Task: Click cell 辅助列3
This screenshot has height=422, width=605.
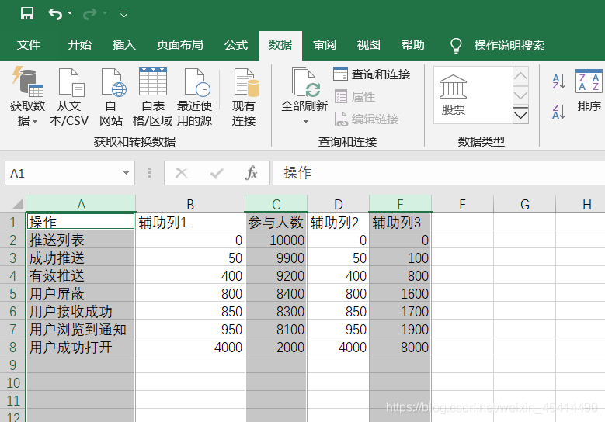Action: [x=401, y=222]
